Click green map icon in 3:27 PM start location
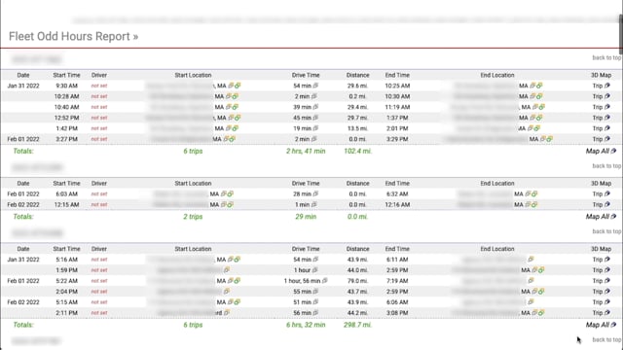This screenshot has width=623, height=350. tap(233, 139)
